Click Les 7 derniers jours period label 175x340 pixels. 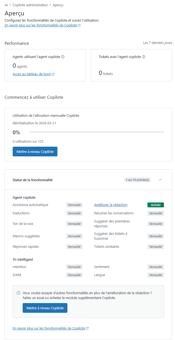[157, 43]
